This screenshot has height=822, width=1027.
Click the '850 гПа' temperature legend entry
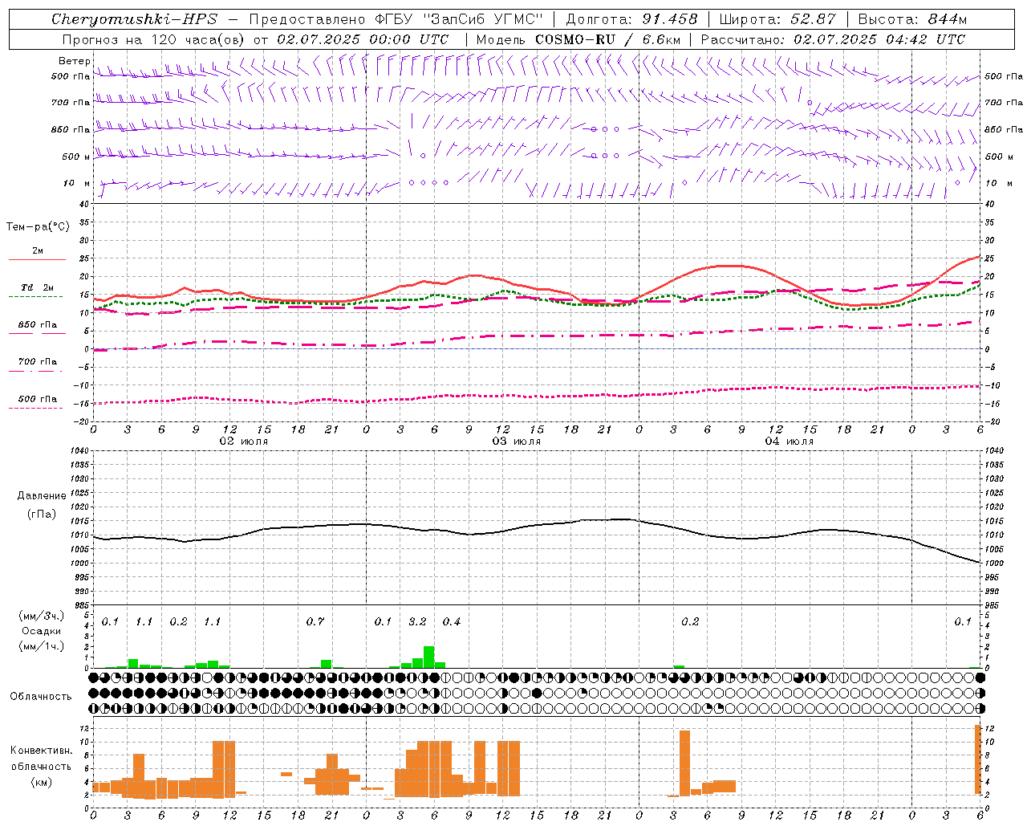coord(38,325)
